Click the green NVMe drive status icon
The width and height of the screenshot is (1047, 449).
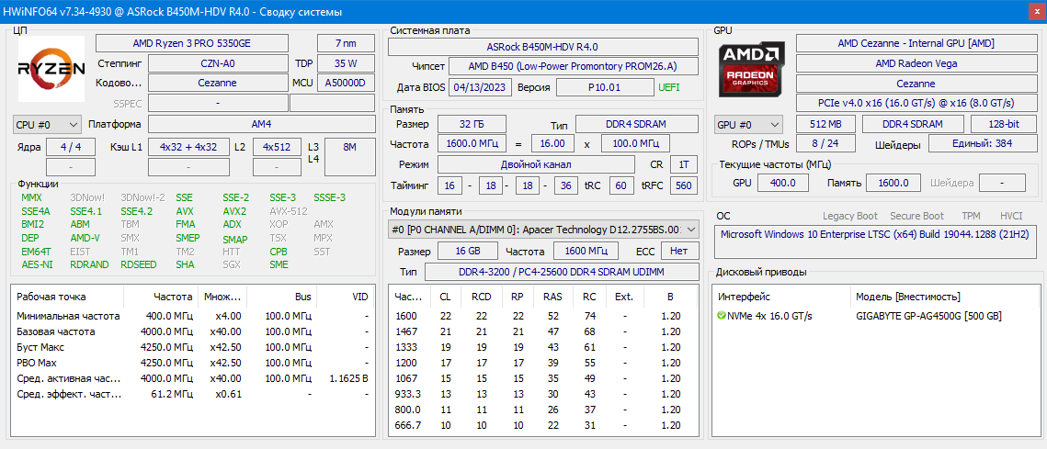click(x=722, y=316)
